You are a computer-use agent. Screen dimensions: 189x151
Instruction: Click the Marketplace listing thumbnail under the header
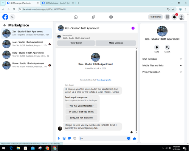59,37
